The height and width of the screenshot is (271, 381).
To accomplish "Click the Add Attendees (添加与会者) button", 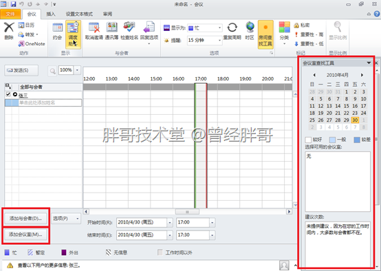I will [x=25, y=218].
